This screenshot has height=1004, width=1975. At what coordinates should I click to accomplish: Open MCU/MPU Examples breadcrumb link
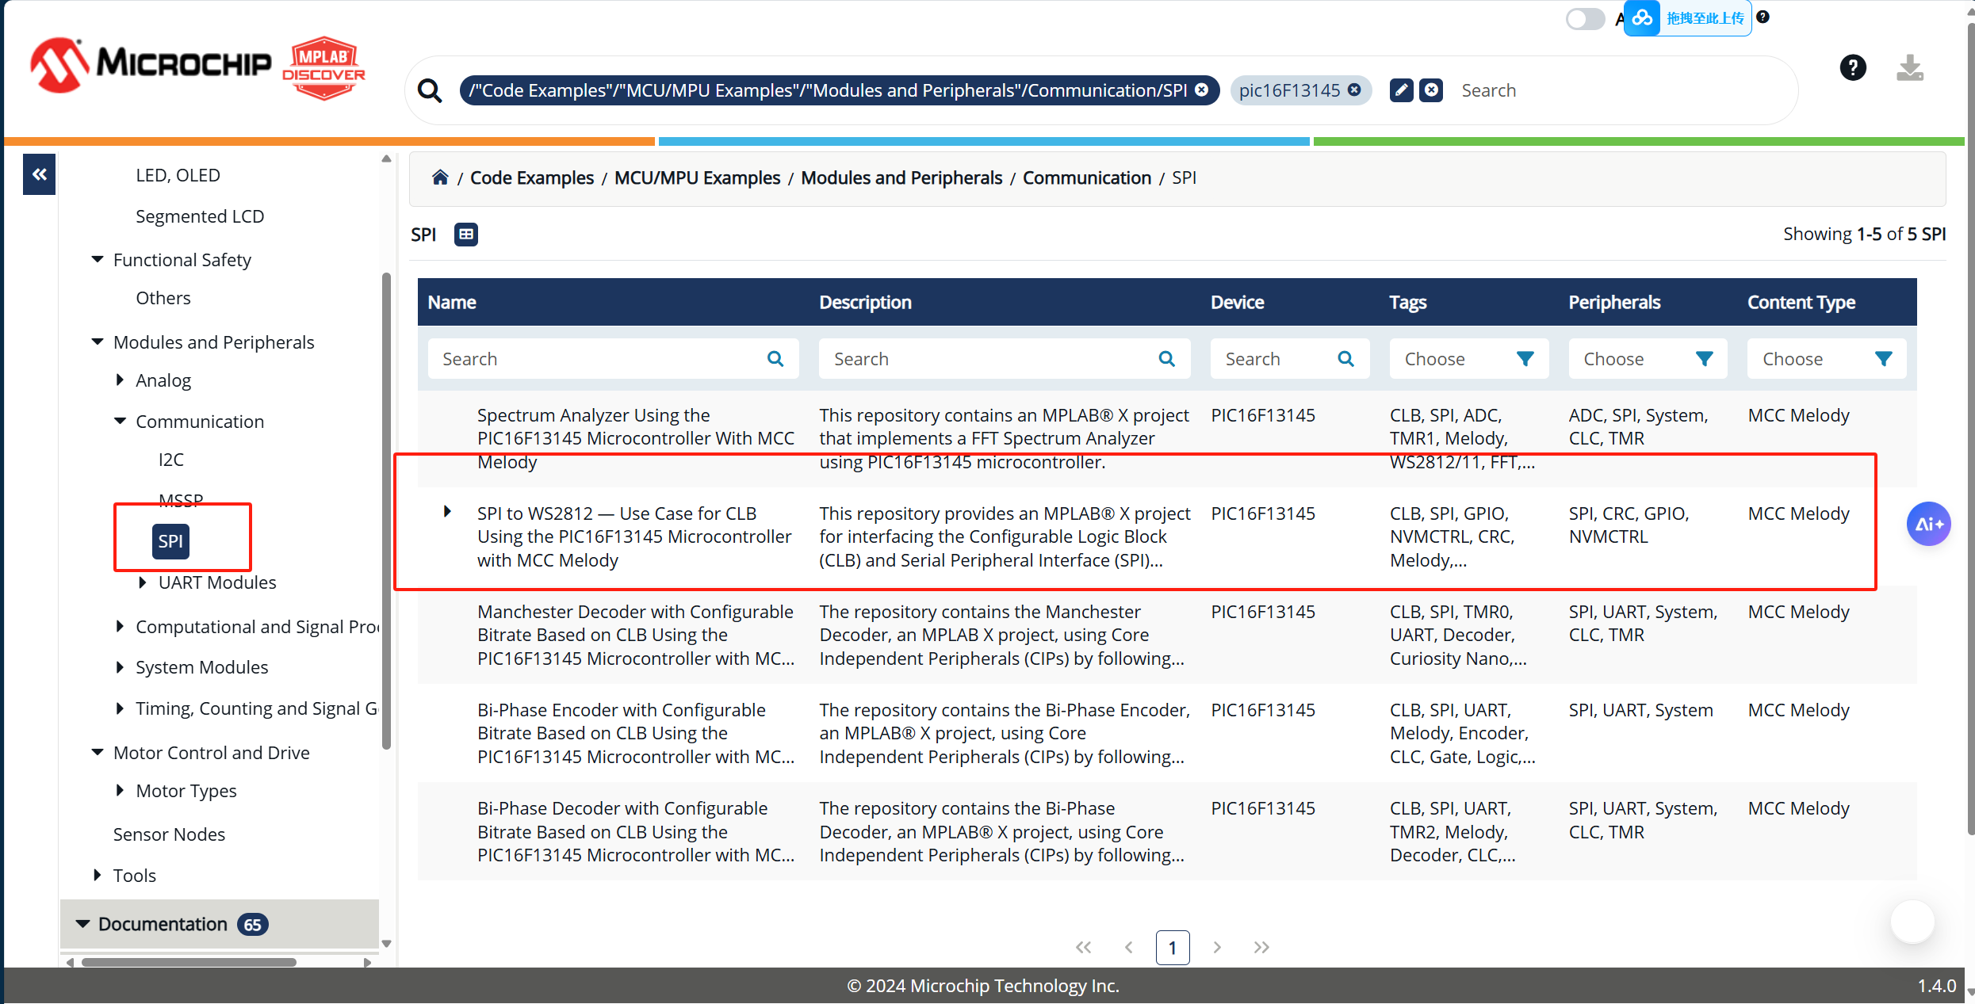(698, 178)
